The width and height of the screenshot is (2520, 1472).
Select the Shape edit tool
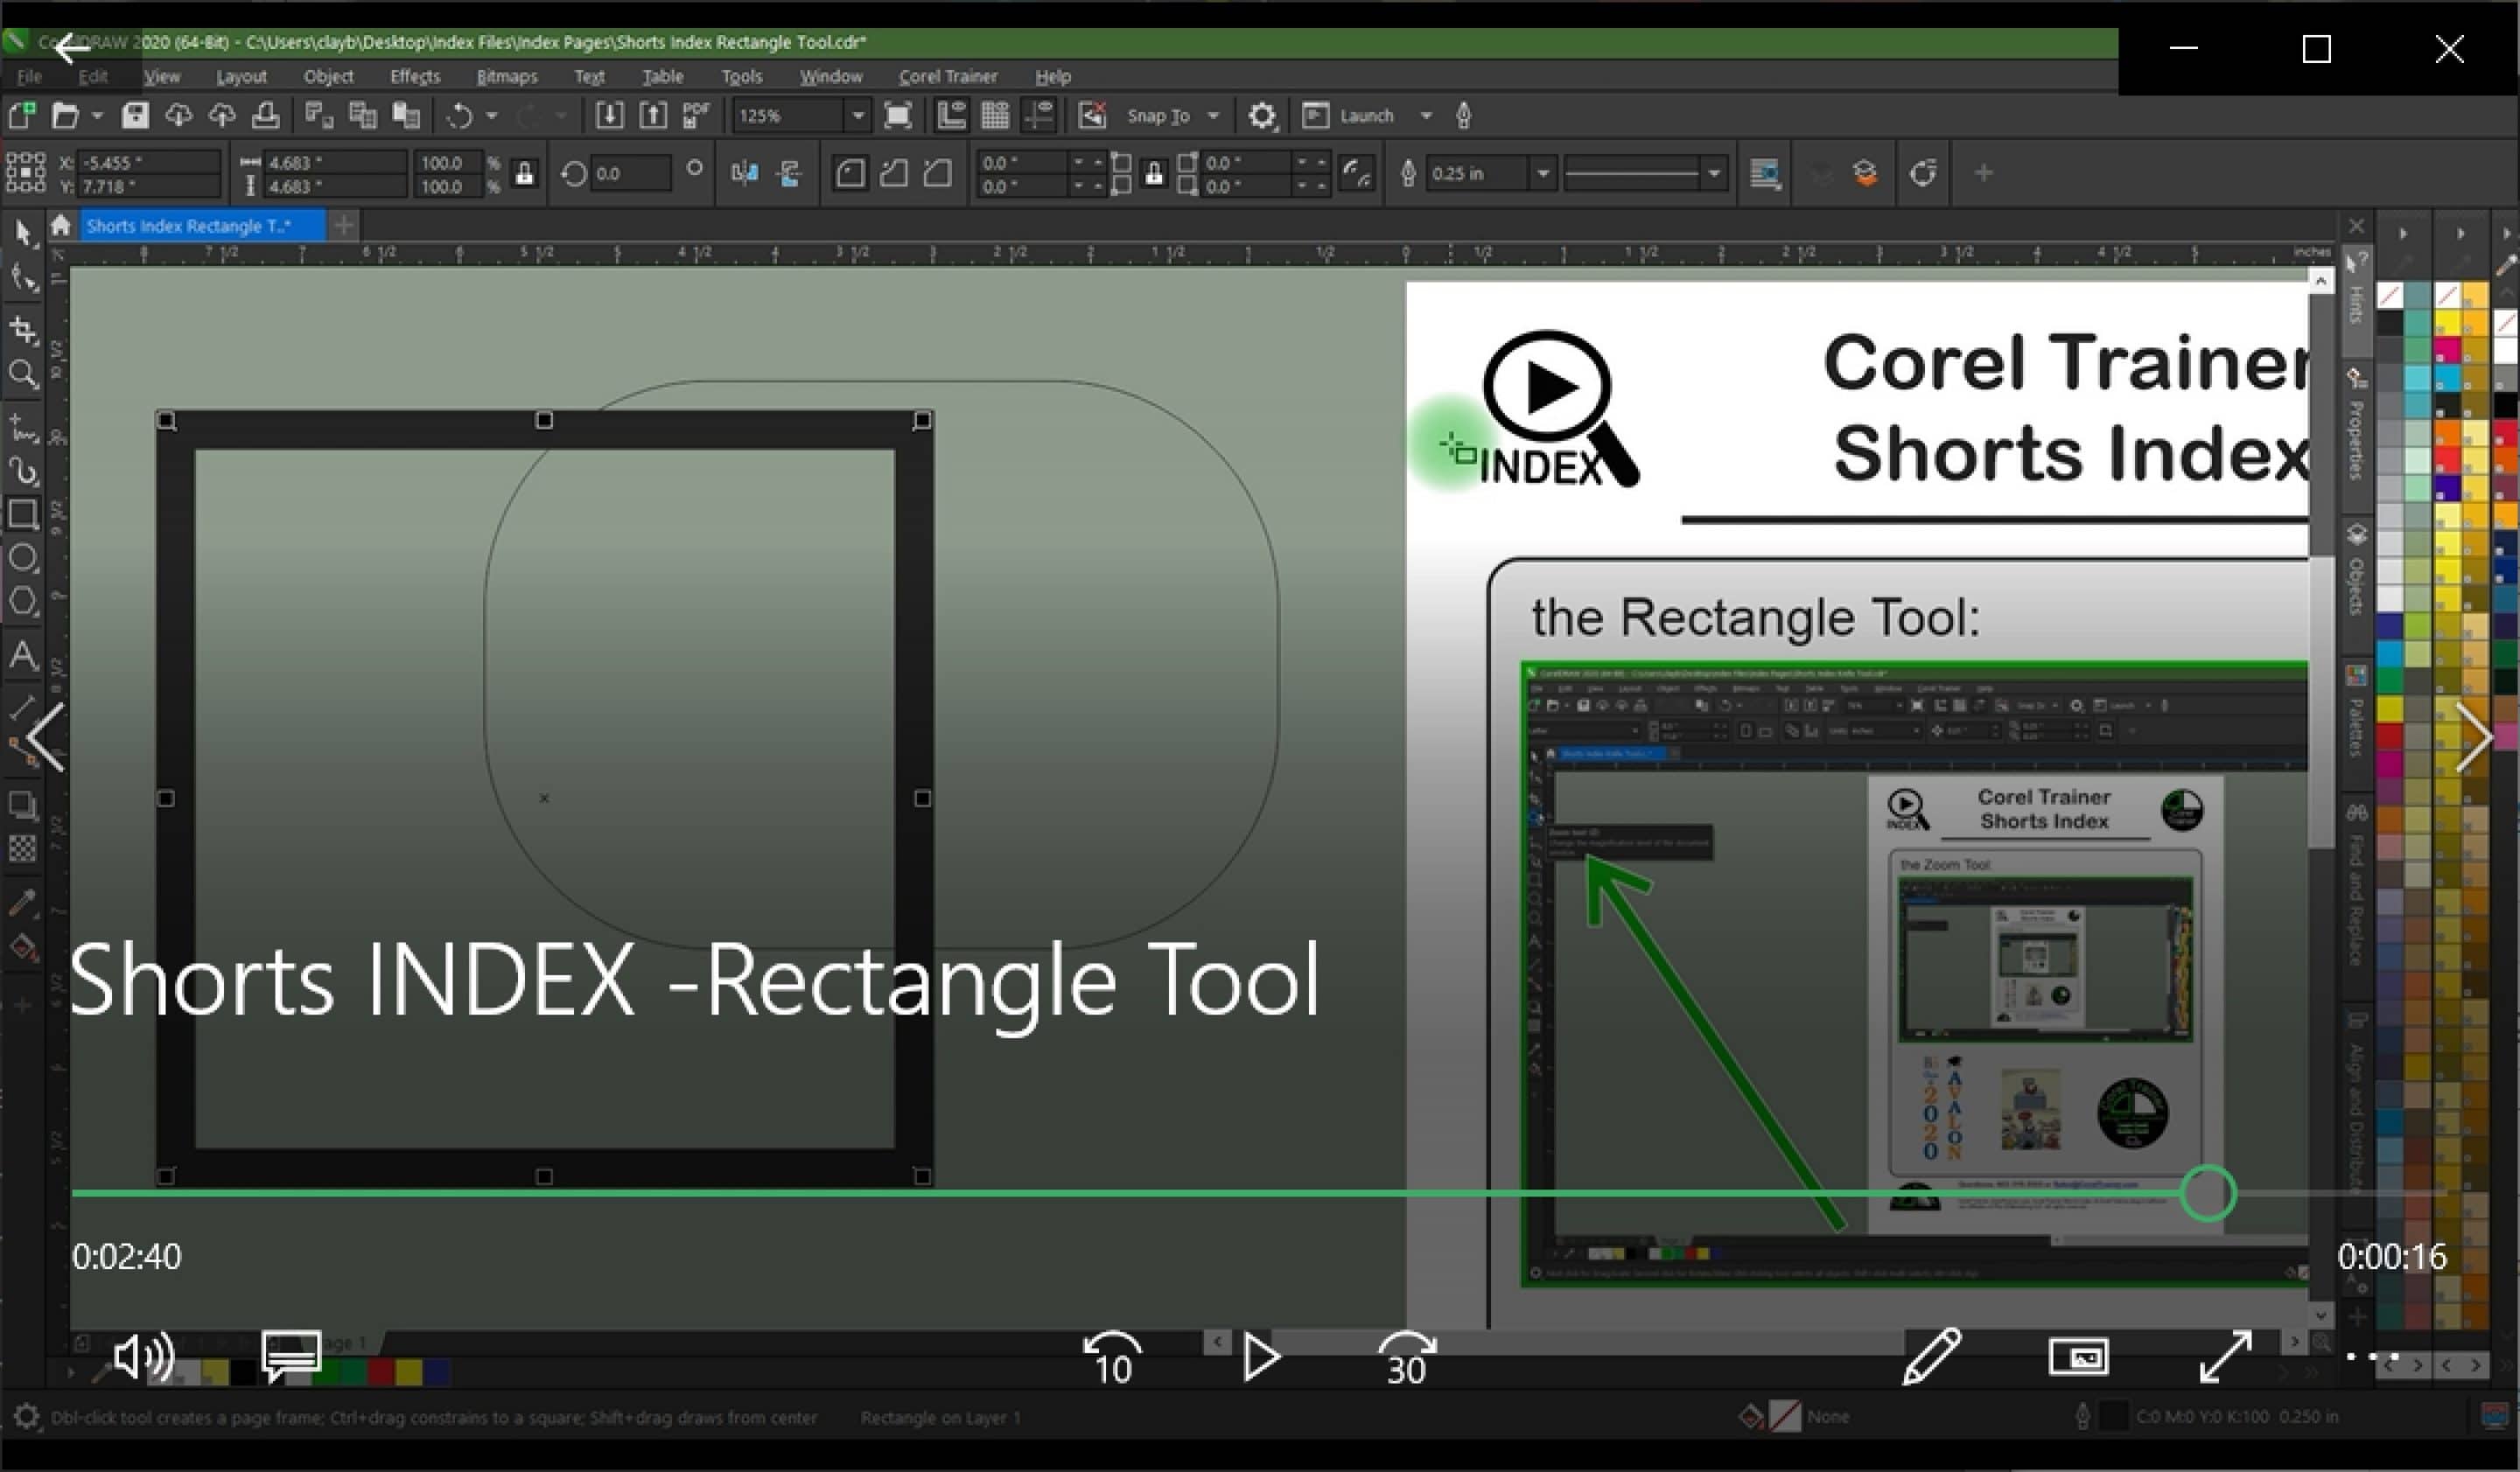click(x=23, y=278)
